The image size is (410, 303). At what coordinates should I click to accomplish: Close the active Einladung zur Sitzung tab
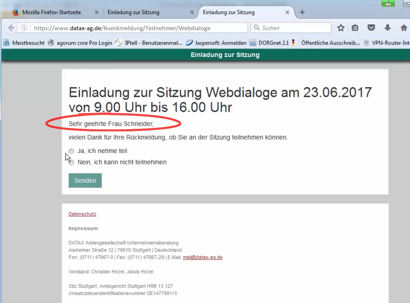point(287,12)
